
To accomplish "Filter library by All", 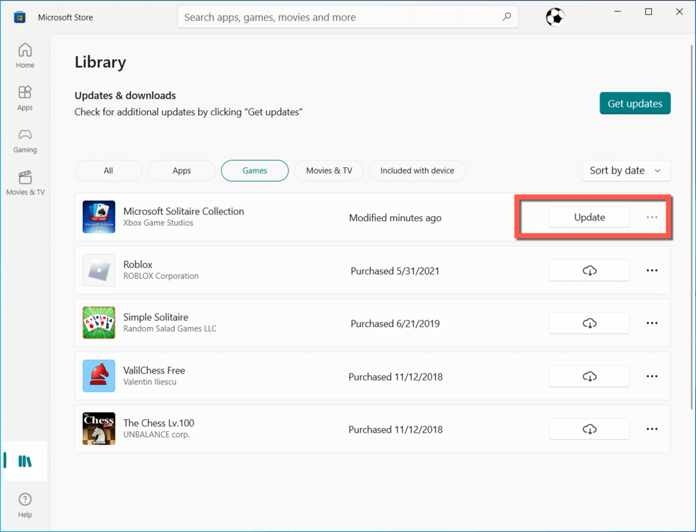I will [x=108, y=171].
